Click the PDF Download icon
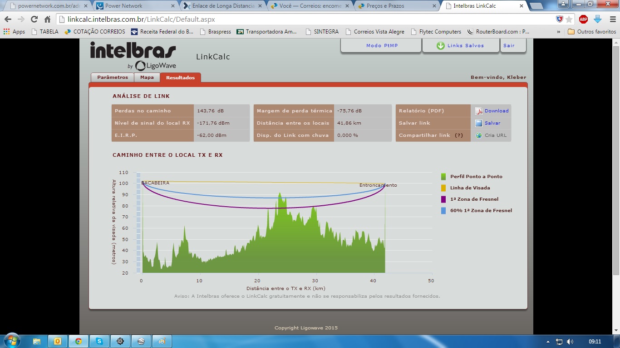The width and height of the screenshot is (620, 348). tap(479, 111)
